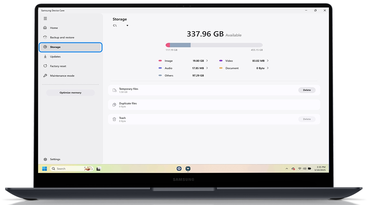Screen dimensions: 369x205
Task: Click the Duplicate files row
Action: click(214, 105)
